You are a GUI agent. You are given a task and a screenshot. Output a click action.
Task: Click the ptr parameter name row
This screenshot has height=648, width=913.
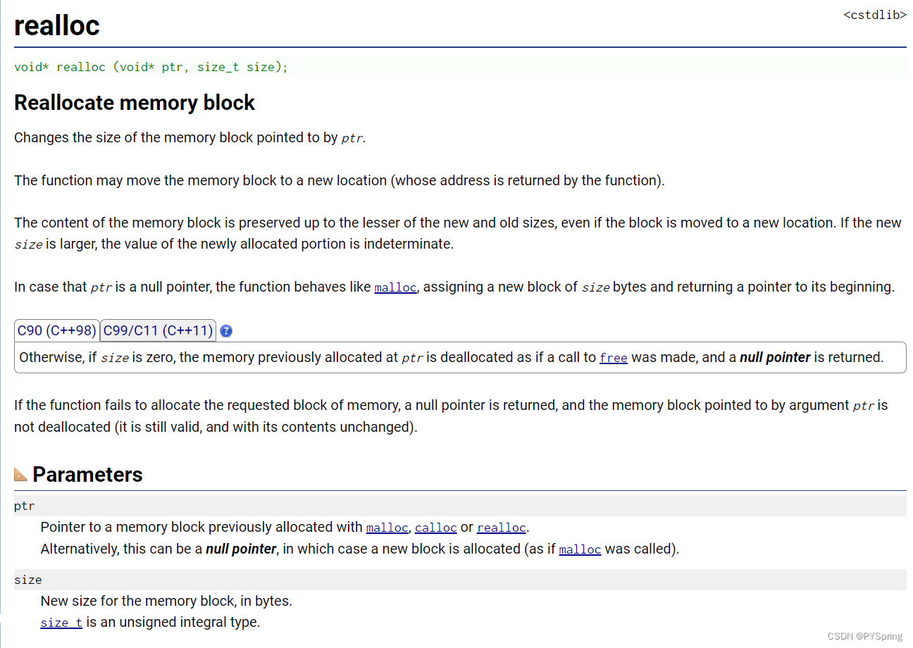(x=460, y=506)
